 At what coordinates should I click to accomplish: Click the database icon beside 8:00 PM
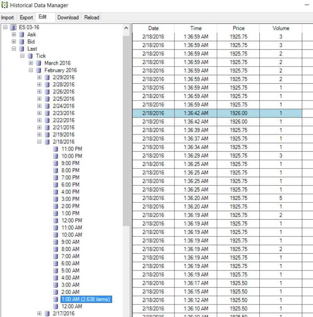coord(56,170)
